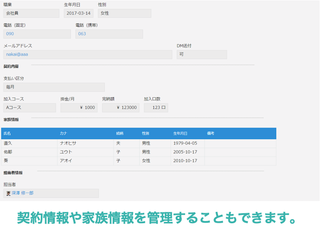The image size is (320, 238).
Task: Select the 職業 field showing 会社員
Action: coord(31,13)
